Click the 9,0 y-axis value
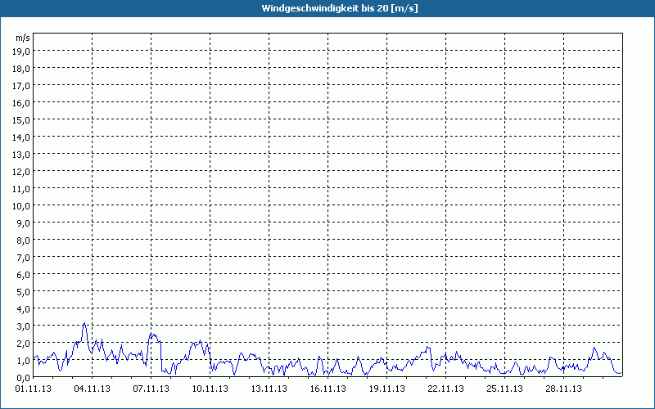655x409 pixels. point(23,222)
